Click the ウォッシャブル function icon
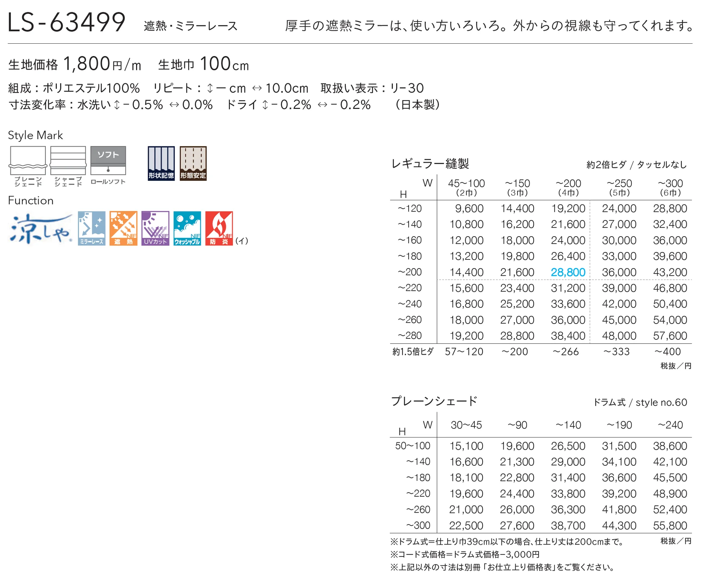Screen dimensions: 705x582 [187, 228]
